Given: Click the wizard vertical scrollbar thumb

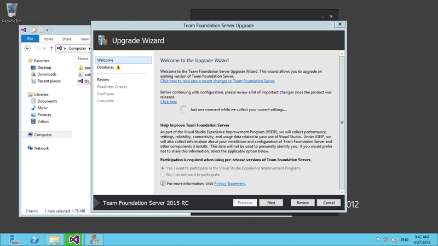Looking at the screenshot, I should pyautogui.click(x=342, y=122).
